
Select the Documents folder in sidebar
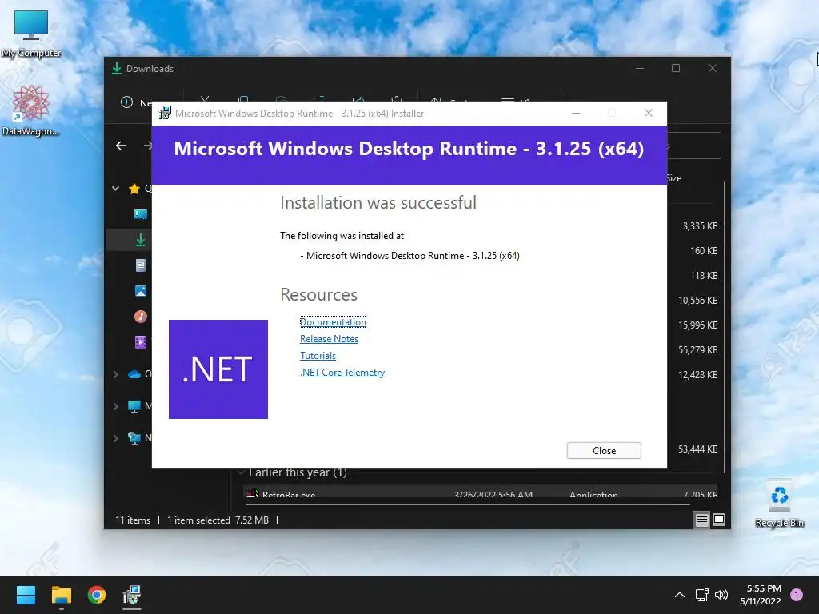coord(141,265)
